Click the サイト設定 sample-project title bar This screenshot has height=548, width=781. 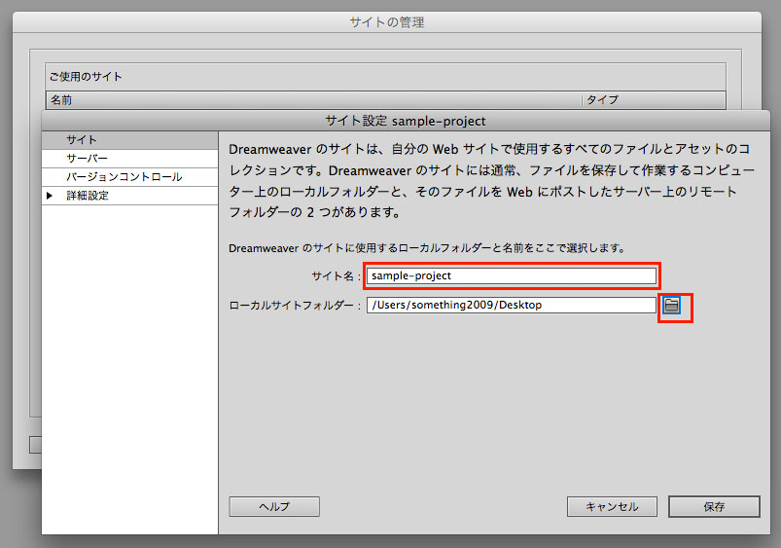click(406, 121)
